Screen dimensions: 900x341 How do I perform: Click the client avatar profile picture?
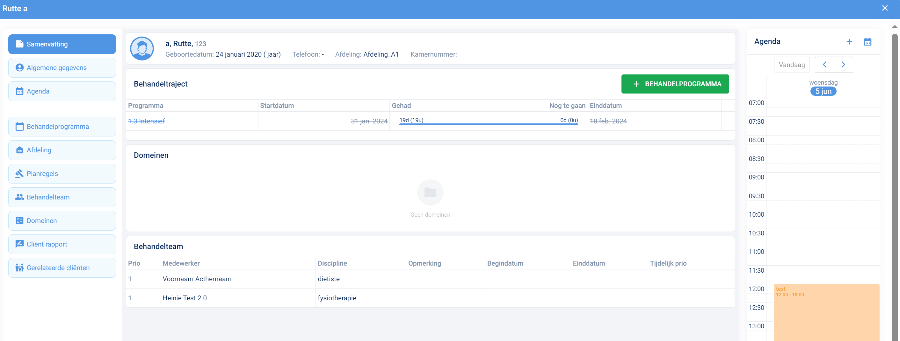[142, 48]
